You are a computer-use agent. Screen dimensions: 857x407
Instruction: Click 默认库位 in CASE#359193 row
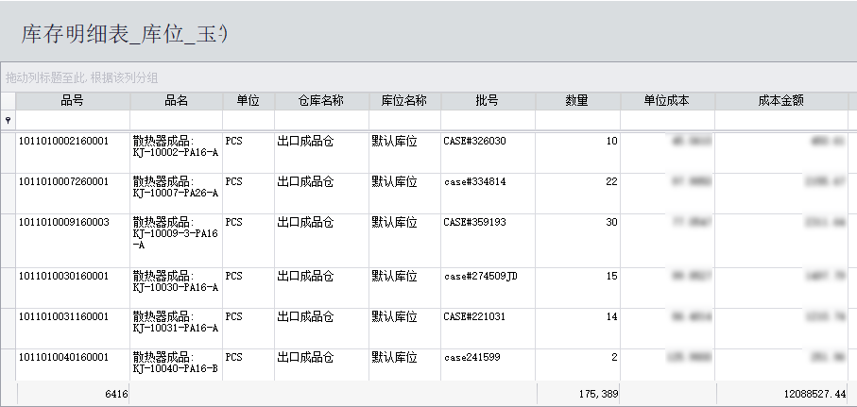[x=394, y=222]
